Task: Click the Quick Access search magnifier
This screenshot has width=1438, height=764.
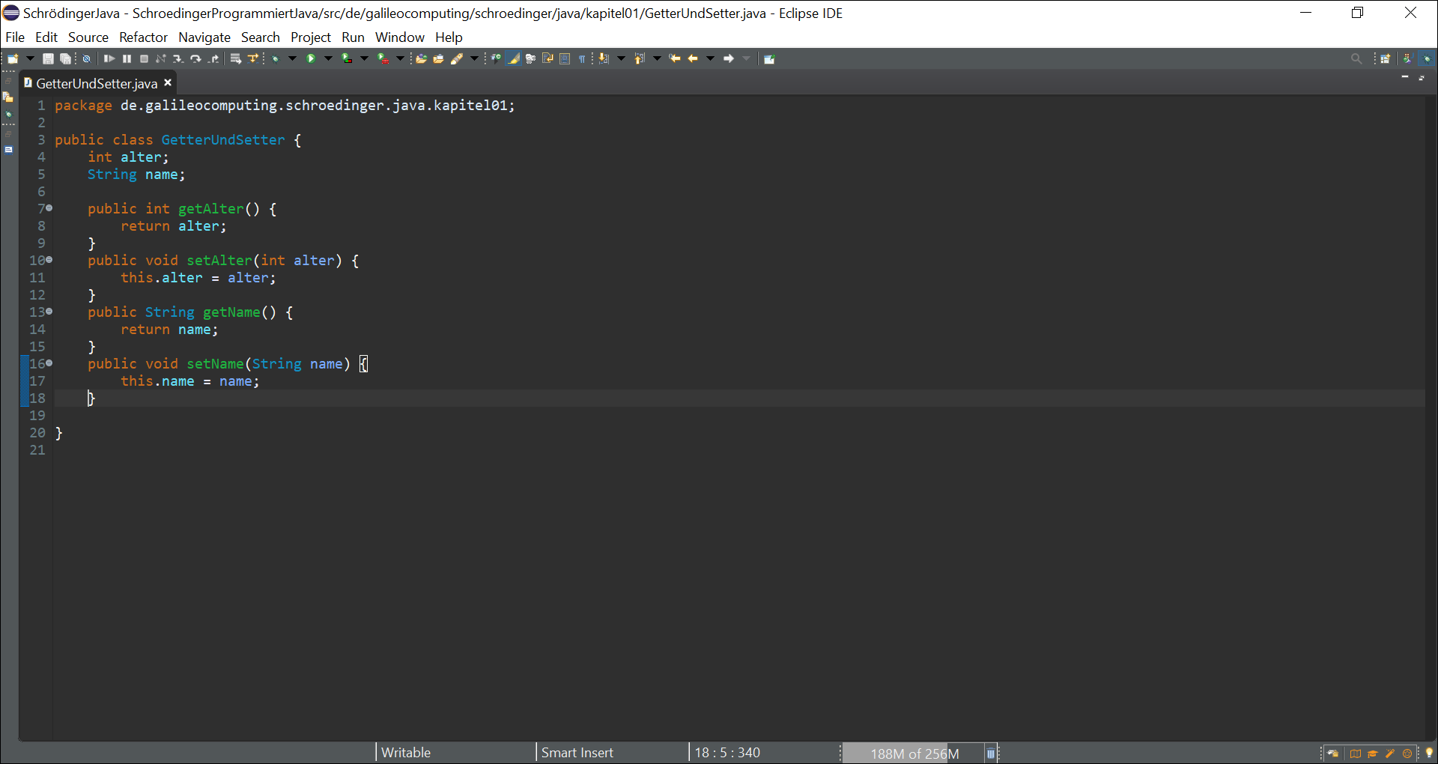Action: [1356, 58]
